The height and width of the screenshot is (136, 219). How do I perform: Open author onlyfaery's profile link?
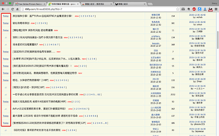pyautogui.click(x=156, y=36)
